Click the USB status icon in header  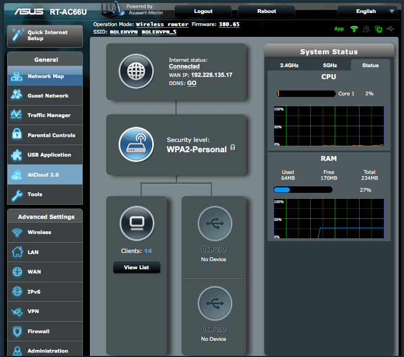click(x=390, y=29)
